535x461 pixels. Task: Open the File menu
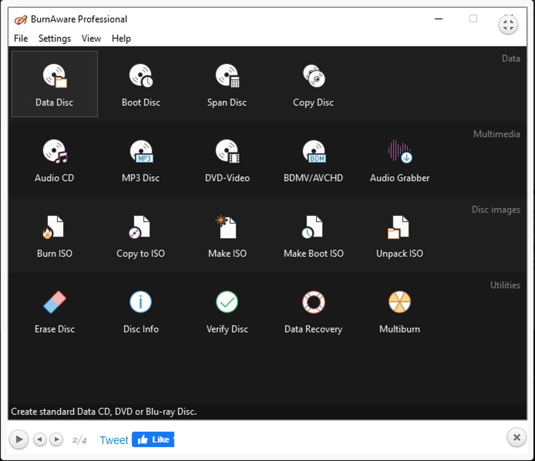coord(21,38)
